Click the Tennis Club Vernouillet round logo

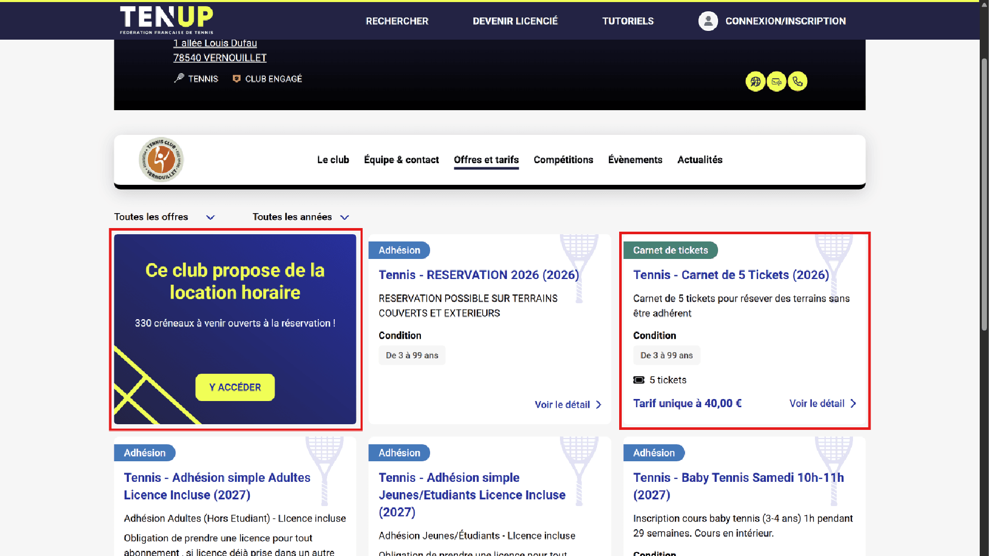tap(161, 160)
